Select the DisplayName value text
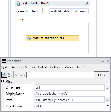The height and width of the screenshot is (112, 111). (52, 94)
